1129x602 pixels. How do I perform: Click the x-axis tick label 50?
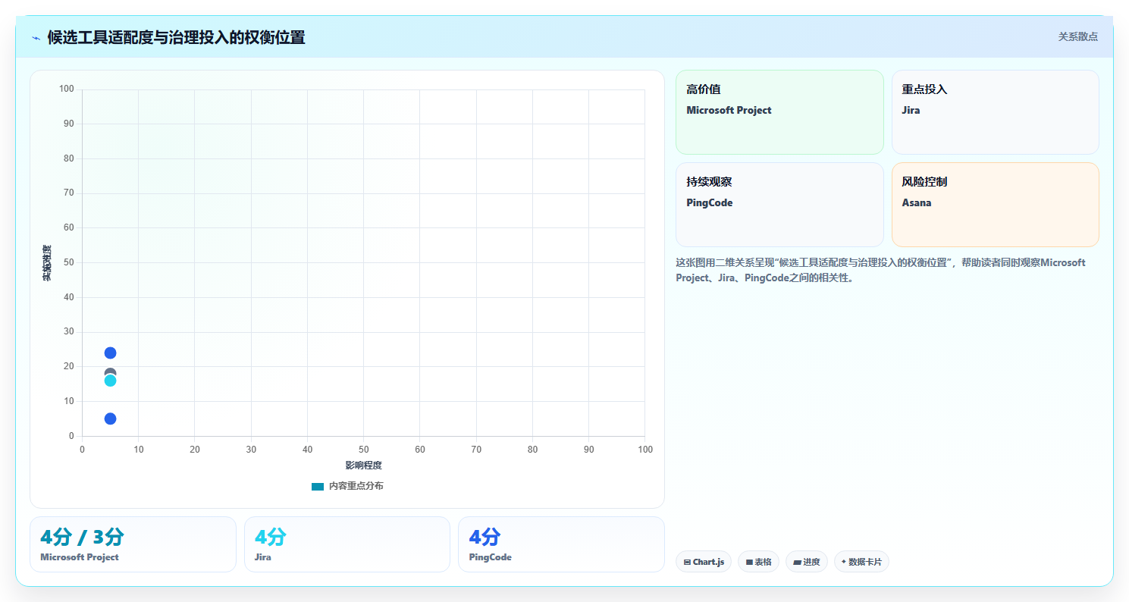click(363, 450)
